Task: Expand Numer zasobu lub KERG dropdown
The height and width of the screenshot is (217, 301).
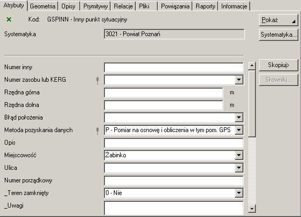Action: (x=239, y=80)
